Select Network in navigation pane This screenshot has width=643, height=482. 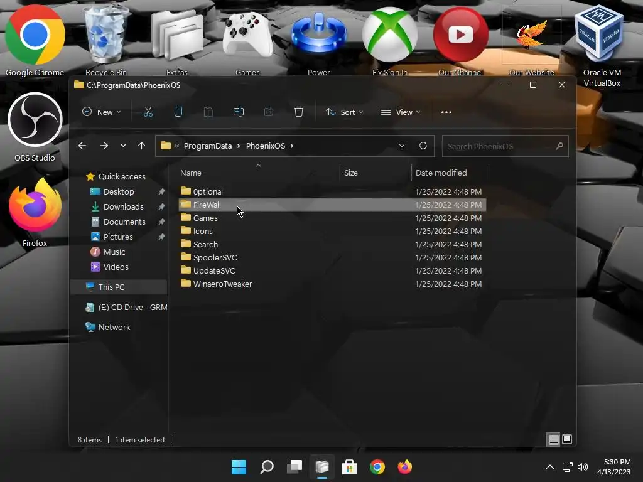pos(114,327)
